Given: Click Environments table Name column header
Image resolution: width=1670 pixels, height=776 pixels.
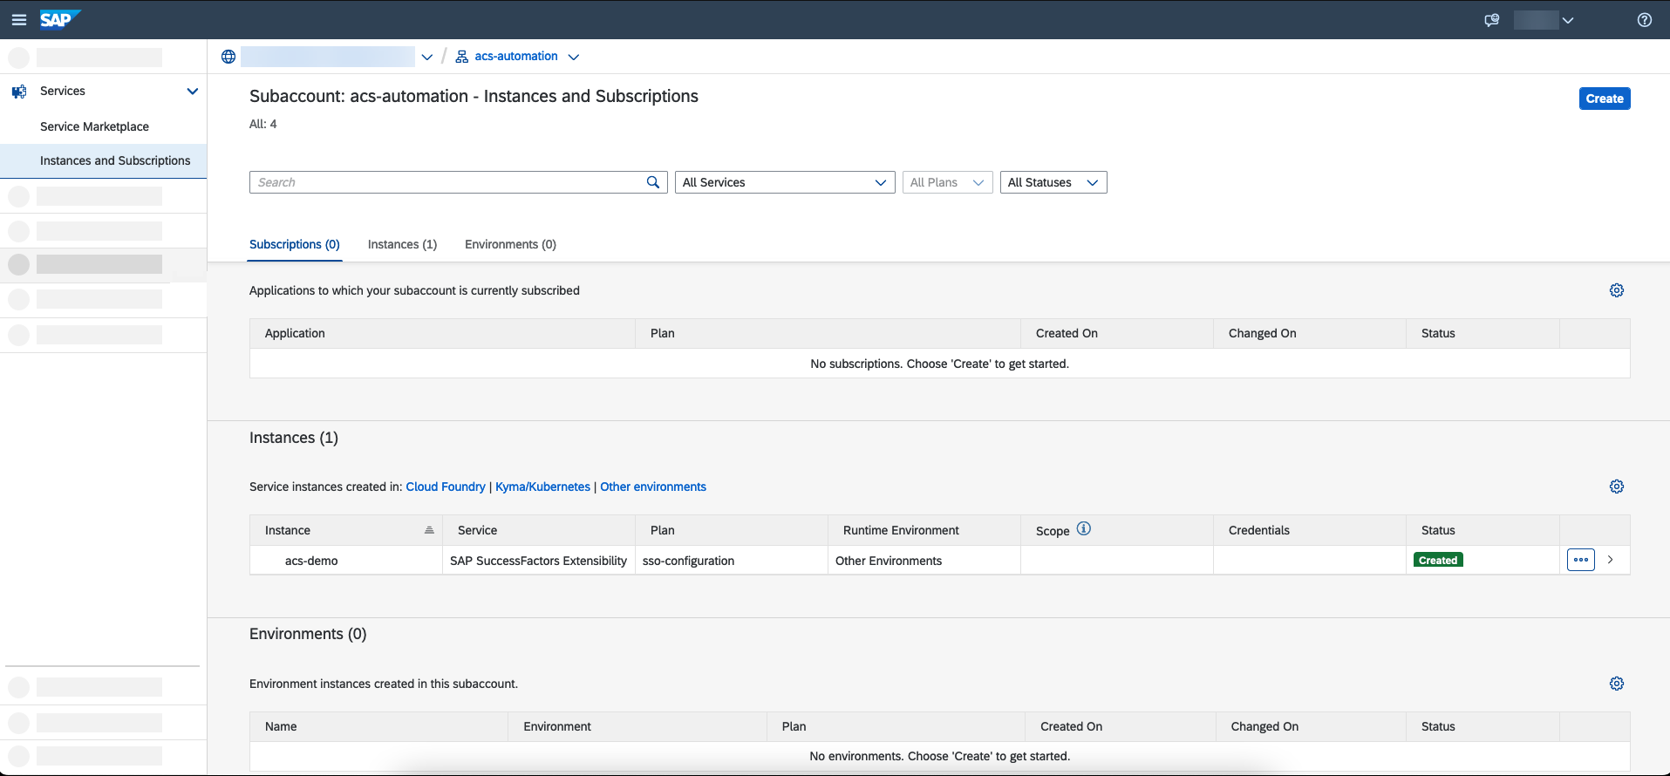Looking at the screenshot, I should coord(378,726).
